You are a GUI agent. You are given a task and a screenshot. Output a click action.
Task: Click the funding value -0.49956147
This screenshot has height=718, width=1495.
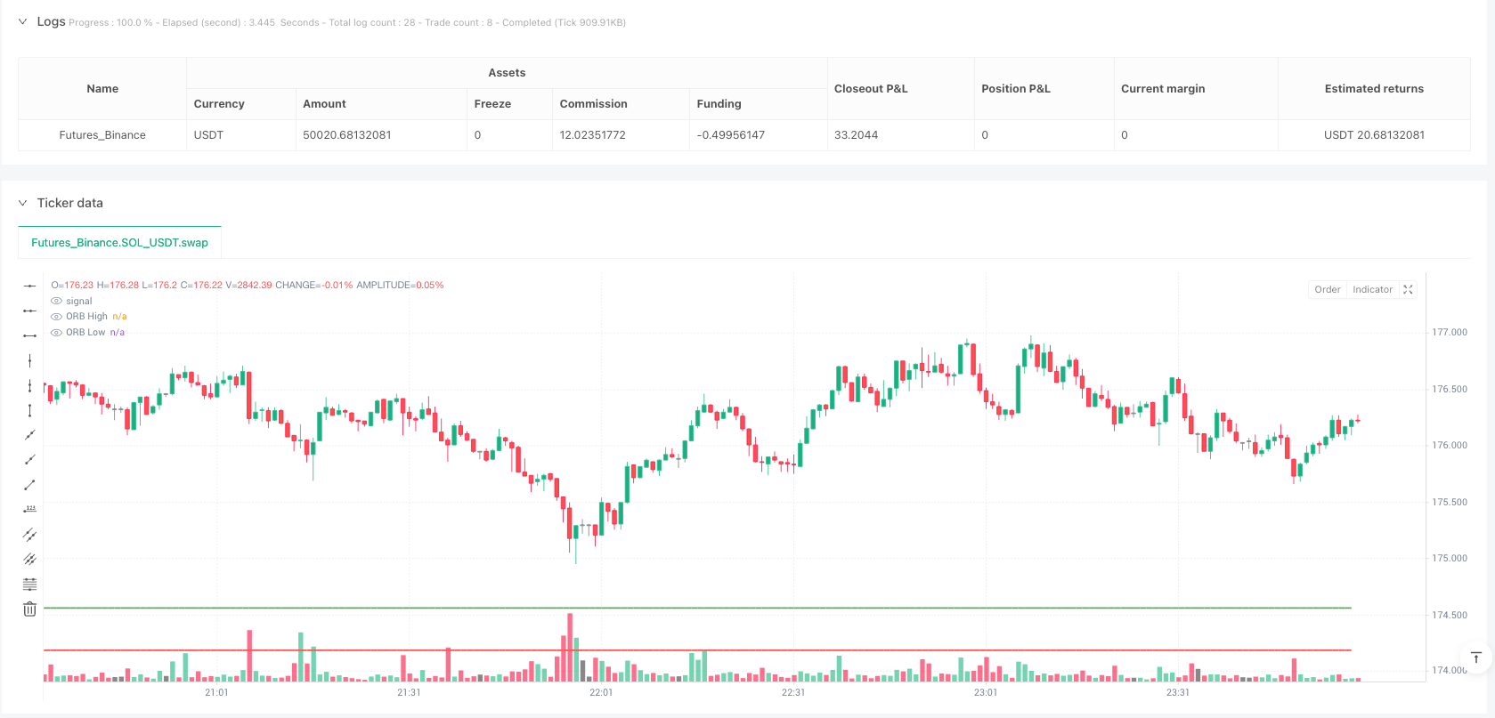click(731, 135)
